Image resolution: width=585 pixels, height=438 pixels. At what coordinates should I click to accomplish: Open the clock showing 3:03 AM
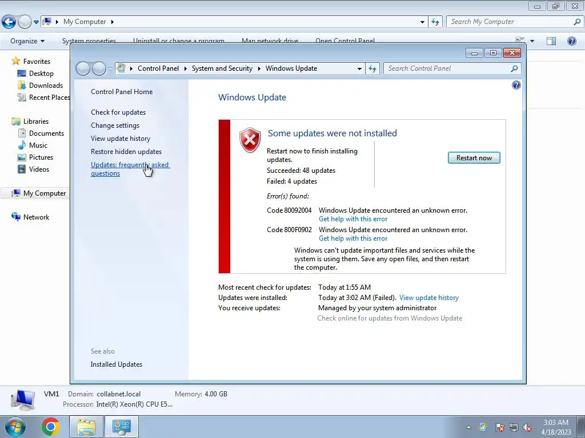click(x=556, y=427)
